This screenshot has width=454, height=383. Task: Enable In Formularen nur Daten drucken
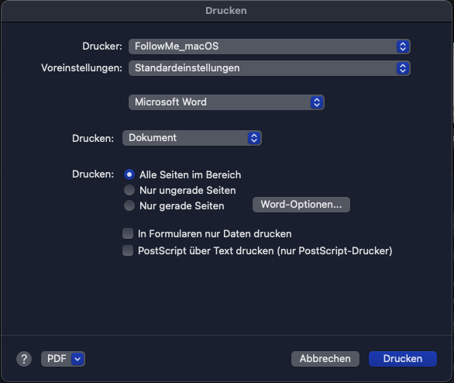click(128, 233)
